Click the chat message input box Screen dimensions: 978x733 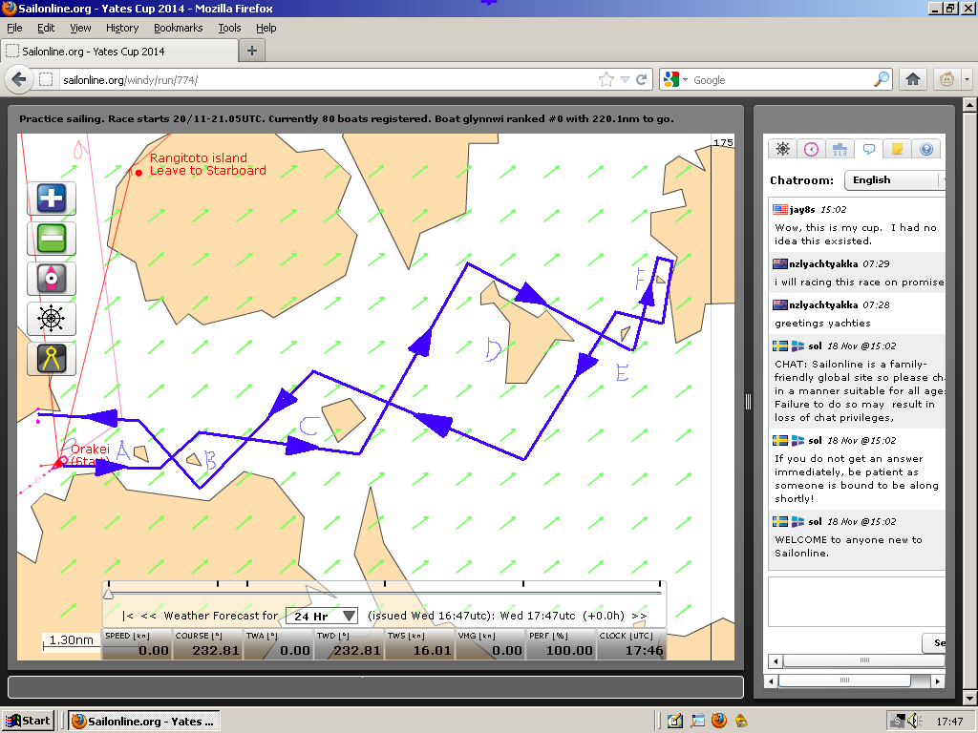857,601
